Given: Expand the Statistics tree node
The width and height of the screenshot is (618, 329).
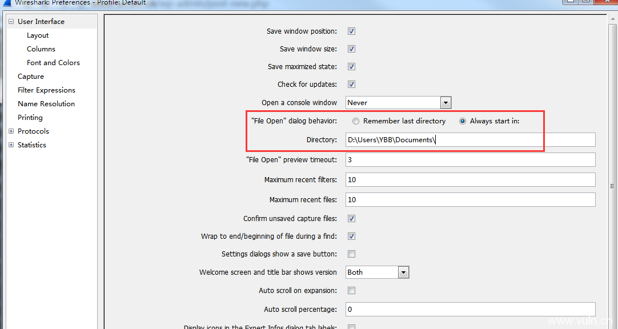Looking at the screenshot, I should pos(11,145).
